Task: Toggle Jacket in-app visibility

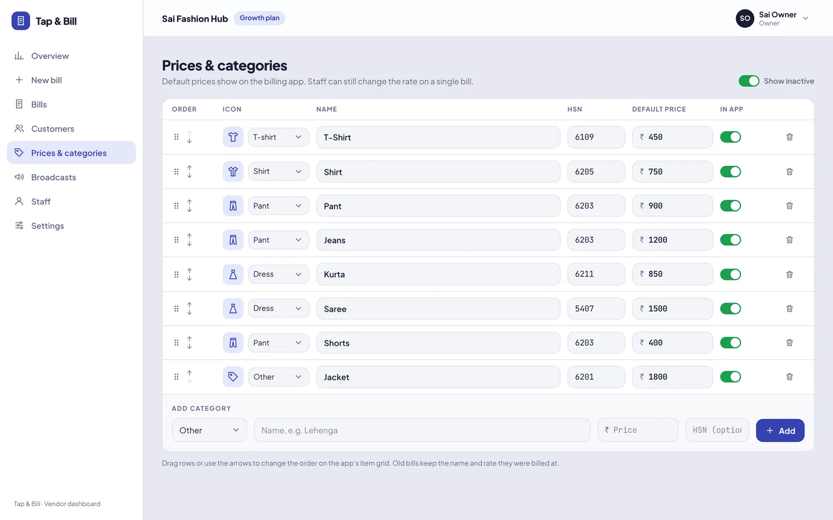Action: point(730,377)
